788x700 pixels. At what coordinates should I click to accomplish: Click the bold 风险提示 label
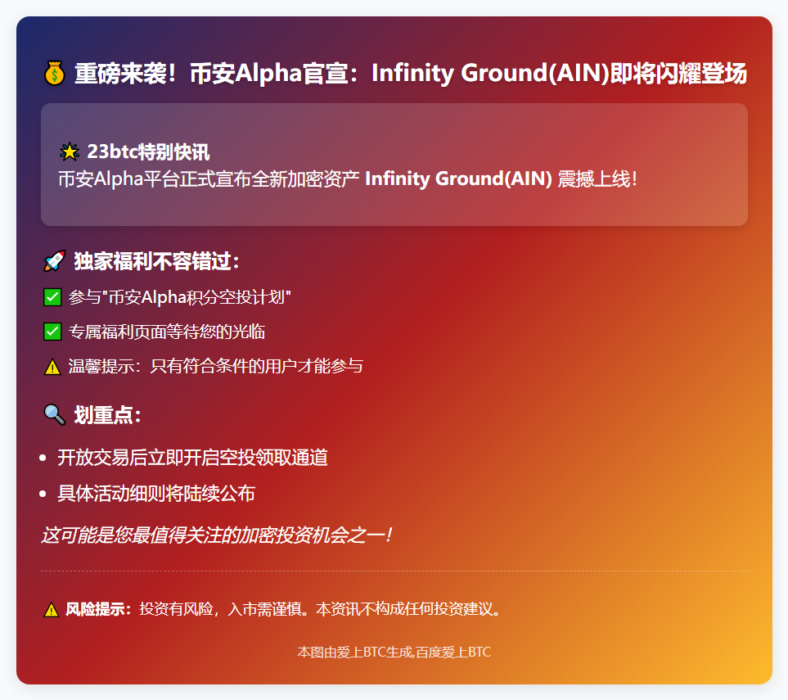(98, 609)
